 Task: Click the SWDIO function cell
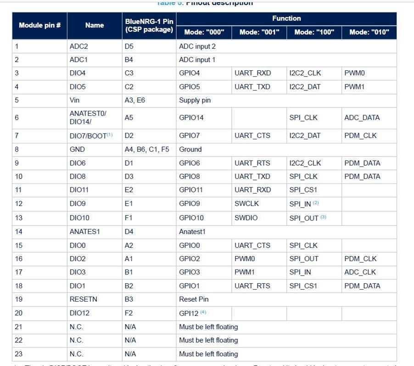click(246, 217)
